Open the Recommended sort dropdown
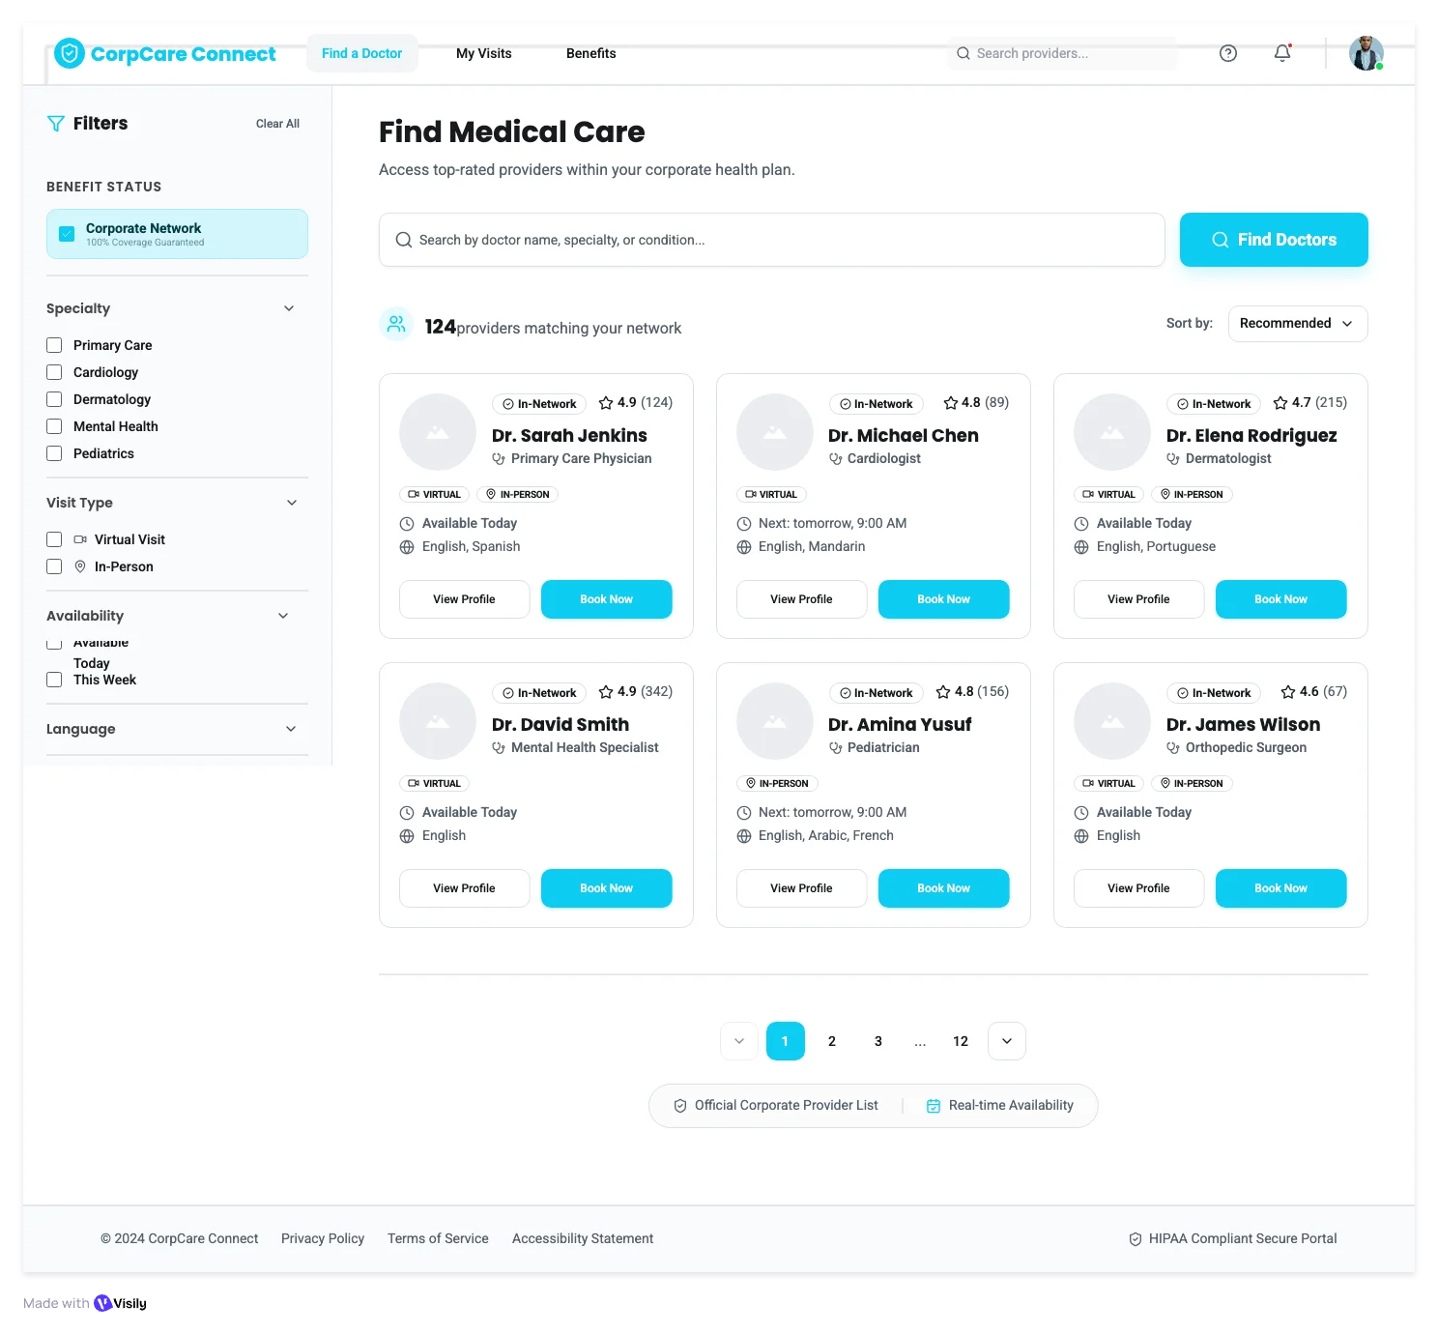 pyautogui.click(x=1297, y=323)
